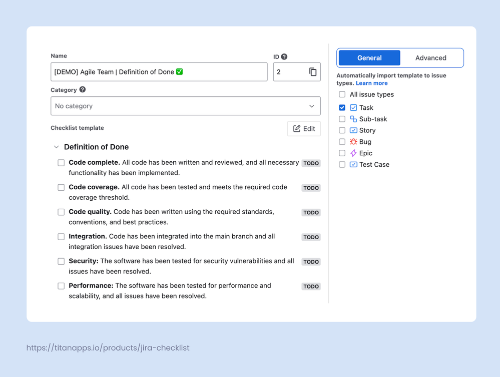Click the Story issue type icon
This screenshot has height=377, width=500.
click(x=353, y=130)
